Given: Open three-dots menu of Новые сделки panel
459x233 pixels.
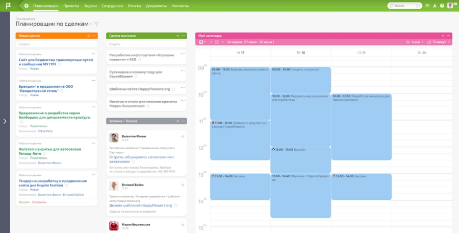Looking at the screenshot, I should [94, 36].
